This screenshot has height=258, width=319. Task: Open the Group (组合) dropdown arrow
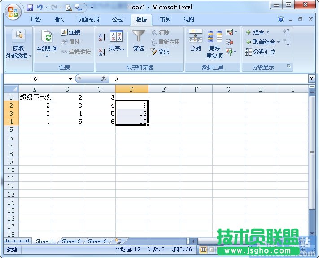tap(268, 32)
